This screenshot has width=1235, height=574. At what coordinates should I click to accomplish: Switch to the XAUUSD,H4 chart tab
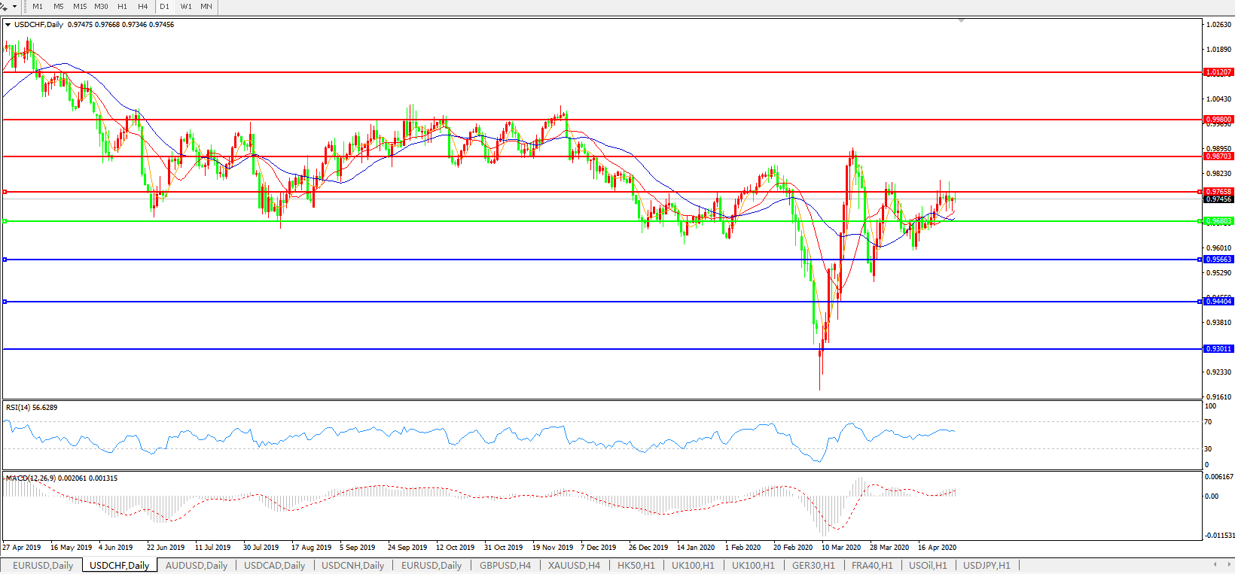pos(574,565)
